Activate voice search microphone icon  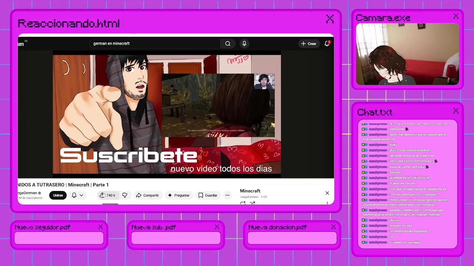pos(244,44)
